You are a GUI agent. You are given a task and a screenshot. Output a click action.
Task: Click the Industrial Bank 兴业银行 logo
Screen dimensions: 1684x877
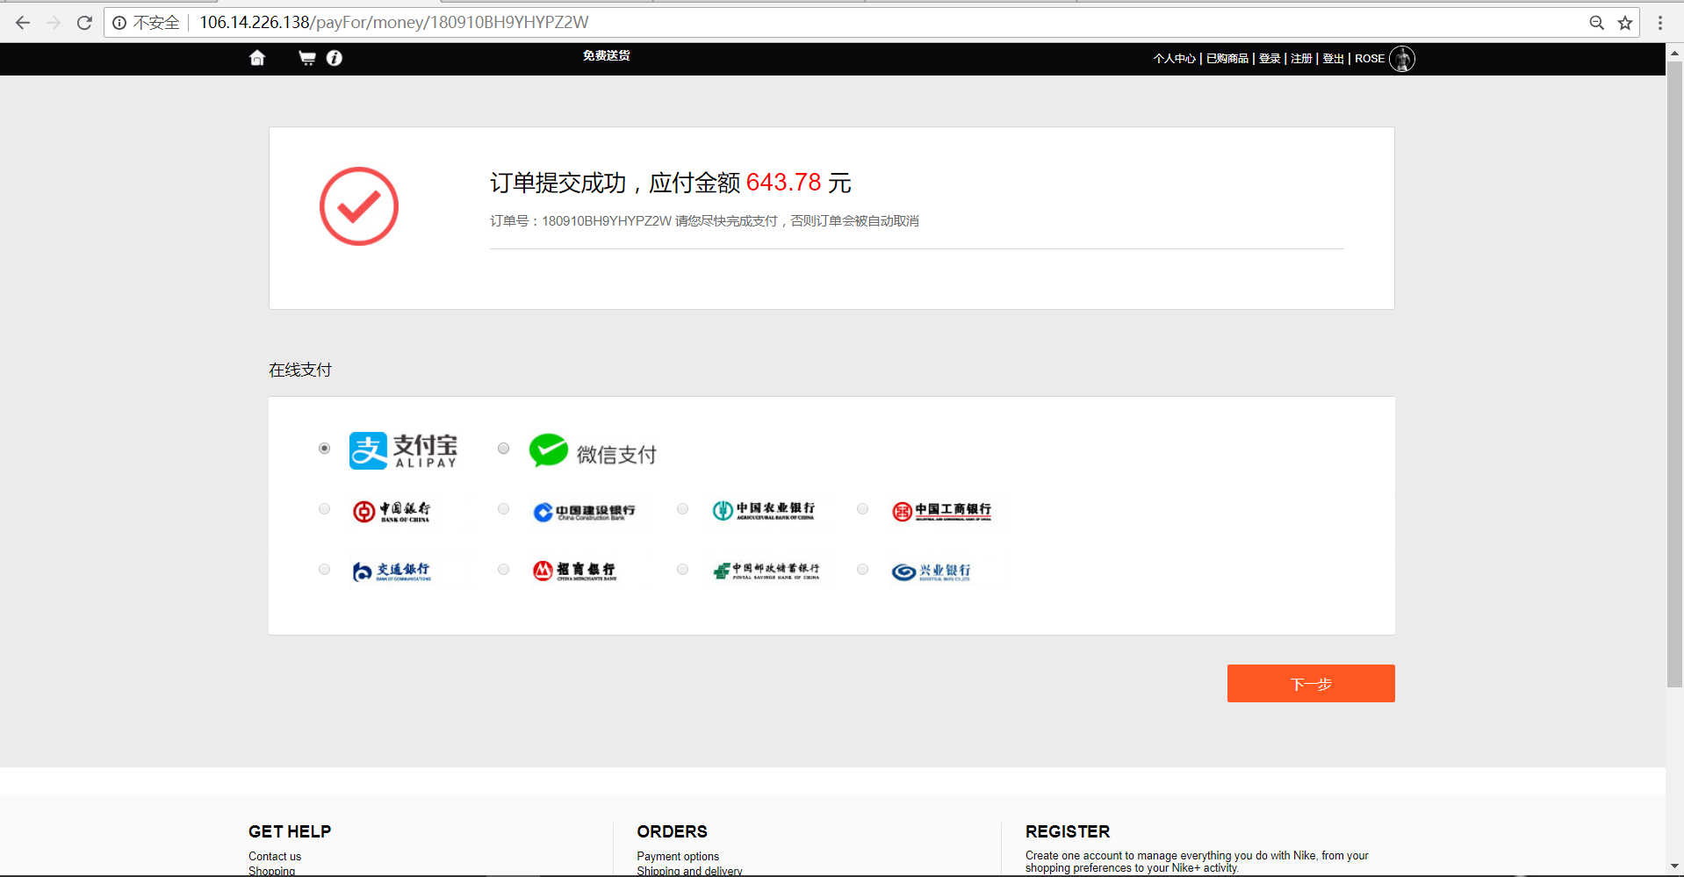click(932, 572)
